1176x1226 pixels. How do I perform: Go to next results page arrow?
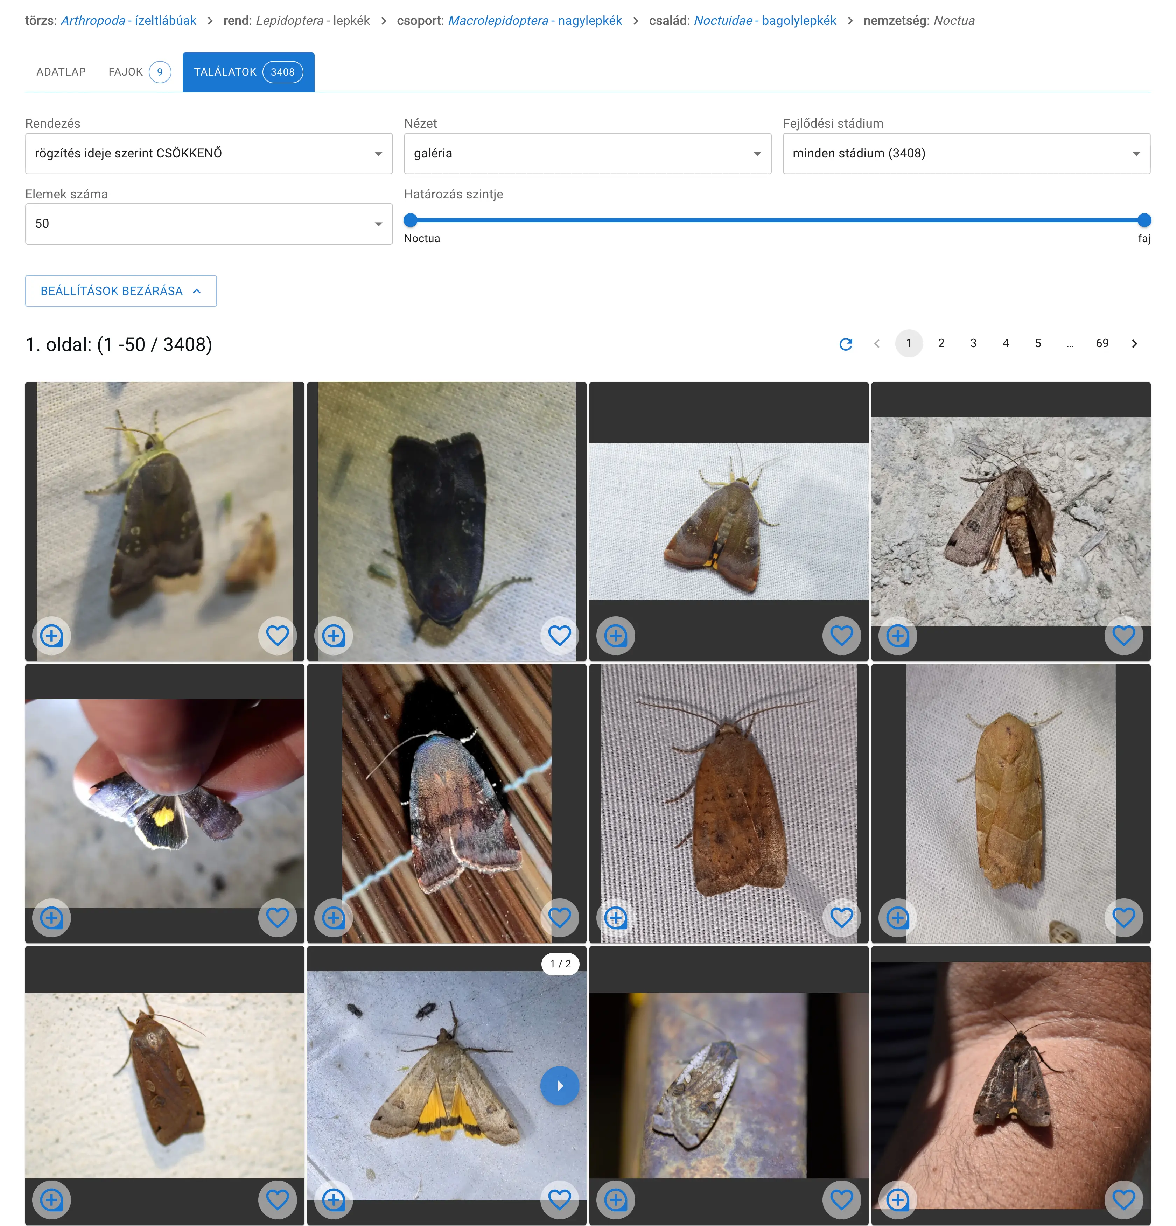pos(1134,343)
